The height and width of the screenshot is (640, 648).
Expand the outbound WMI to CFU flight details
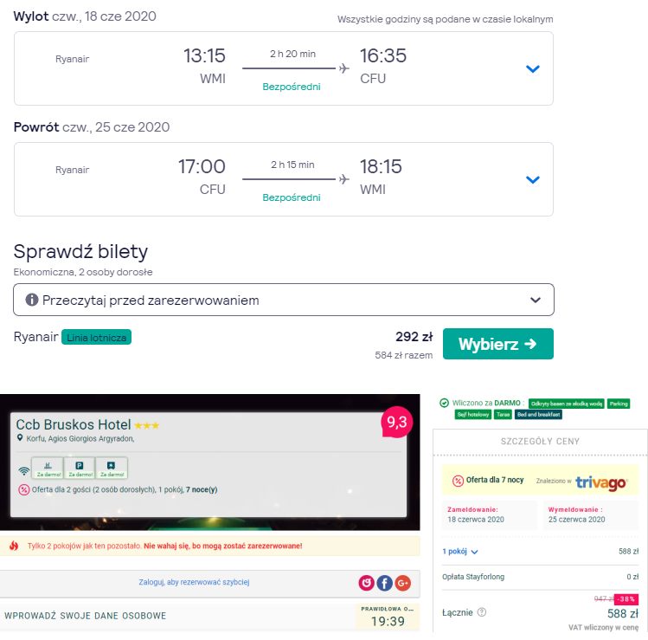[x=533, y=68]
